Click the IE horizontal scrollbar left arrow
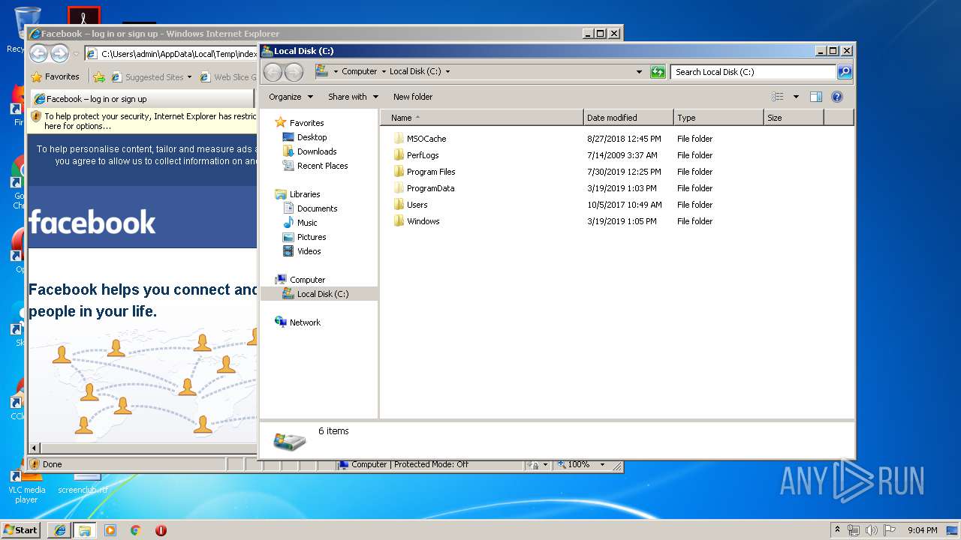The width and height of the screenshot is (961, 540). point(34,448)
